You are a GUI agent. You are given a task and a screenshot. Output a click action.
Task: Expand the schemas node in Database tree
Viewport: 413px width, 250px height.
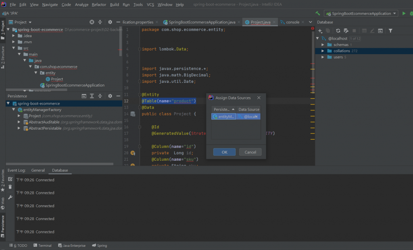coord(323,45)
